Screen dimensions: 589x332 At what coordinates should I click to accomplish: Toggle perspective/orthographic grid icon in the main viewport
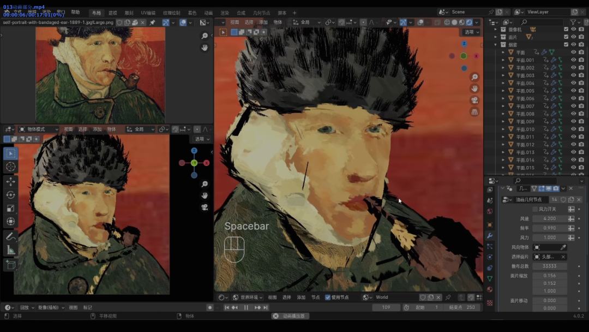(475, 112)
